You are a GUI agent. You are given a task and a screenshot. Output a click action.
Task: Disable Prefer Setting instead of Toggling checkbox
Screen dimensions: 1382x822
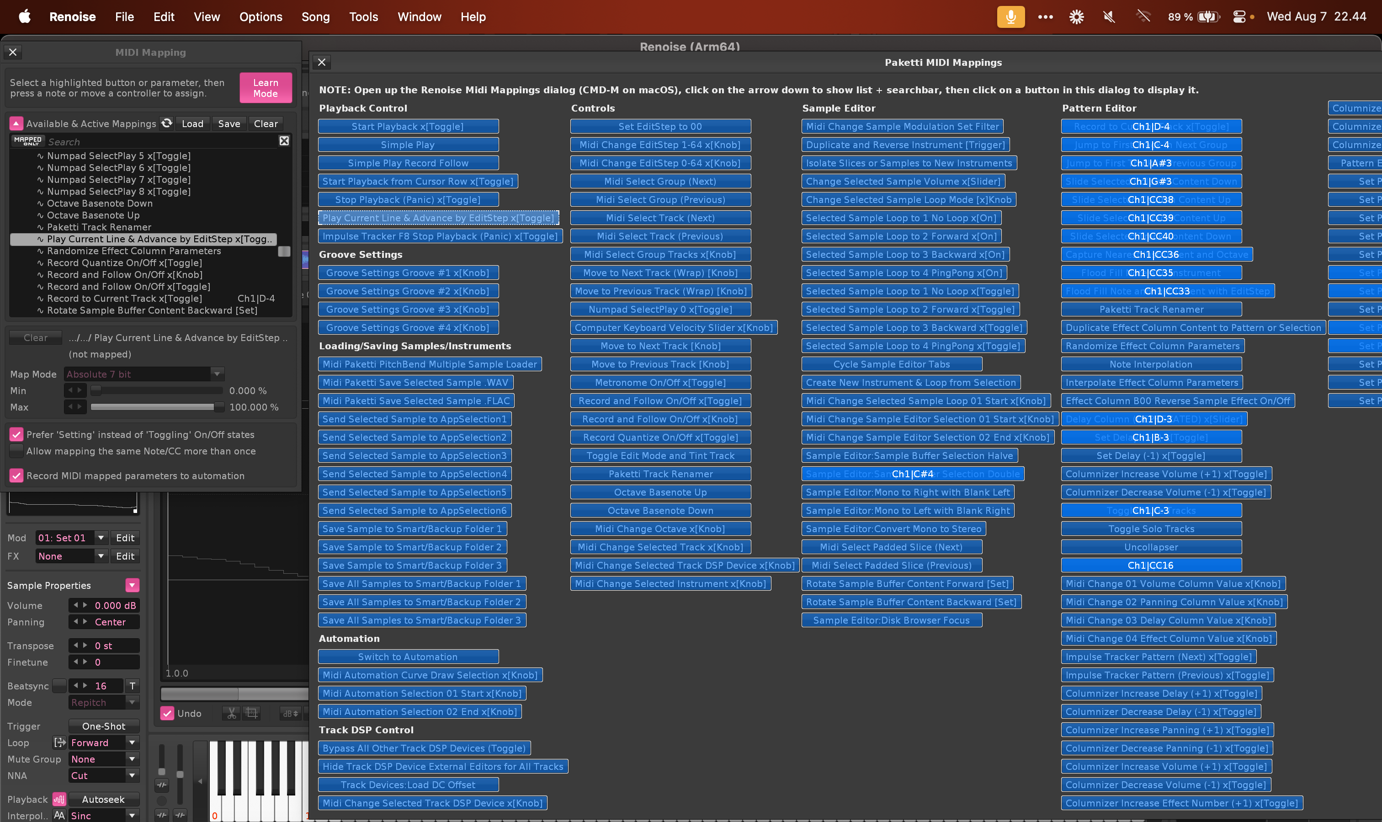point(16,434)
